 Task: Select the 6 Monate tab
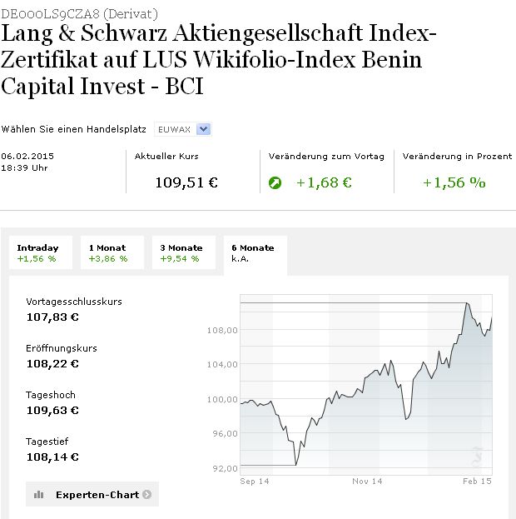254,252
